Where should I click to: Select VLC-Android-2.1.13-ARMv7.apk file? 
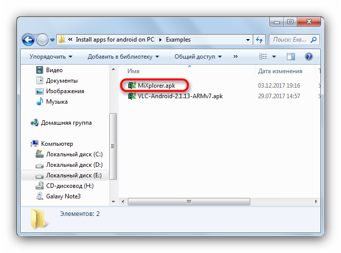(181, 96)
